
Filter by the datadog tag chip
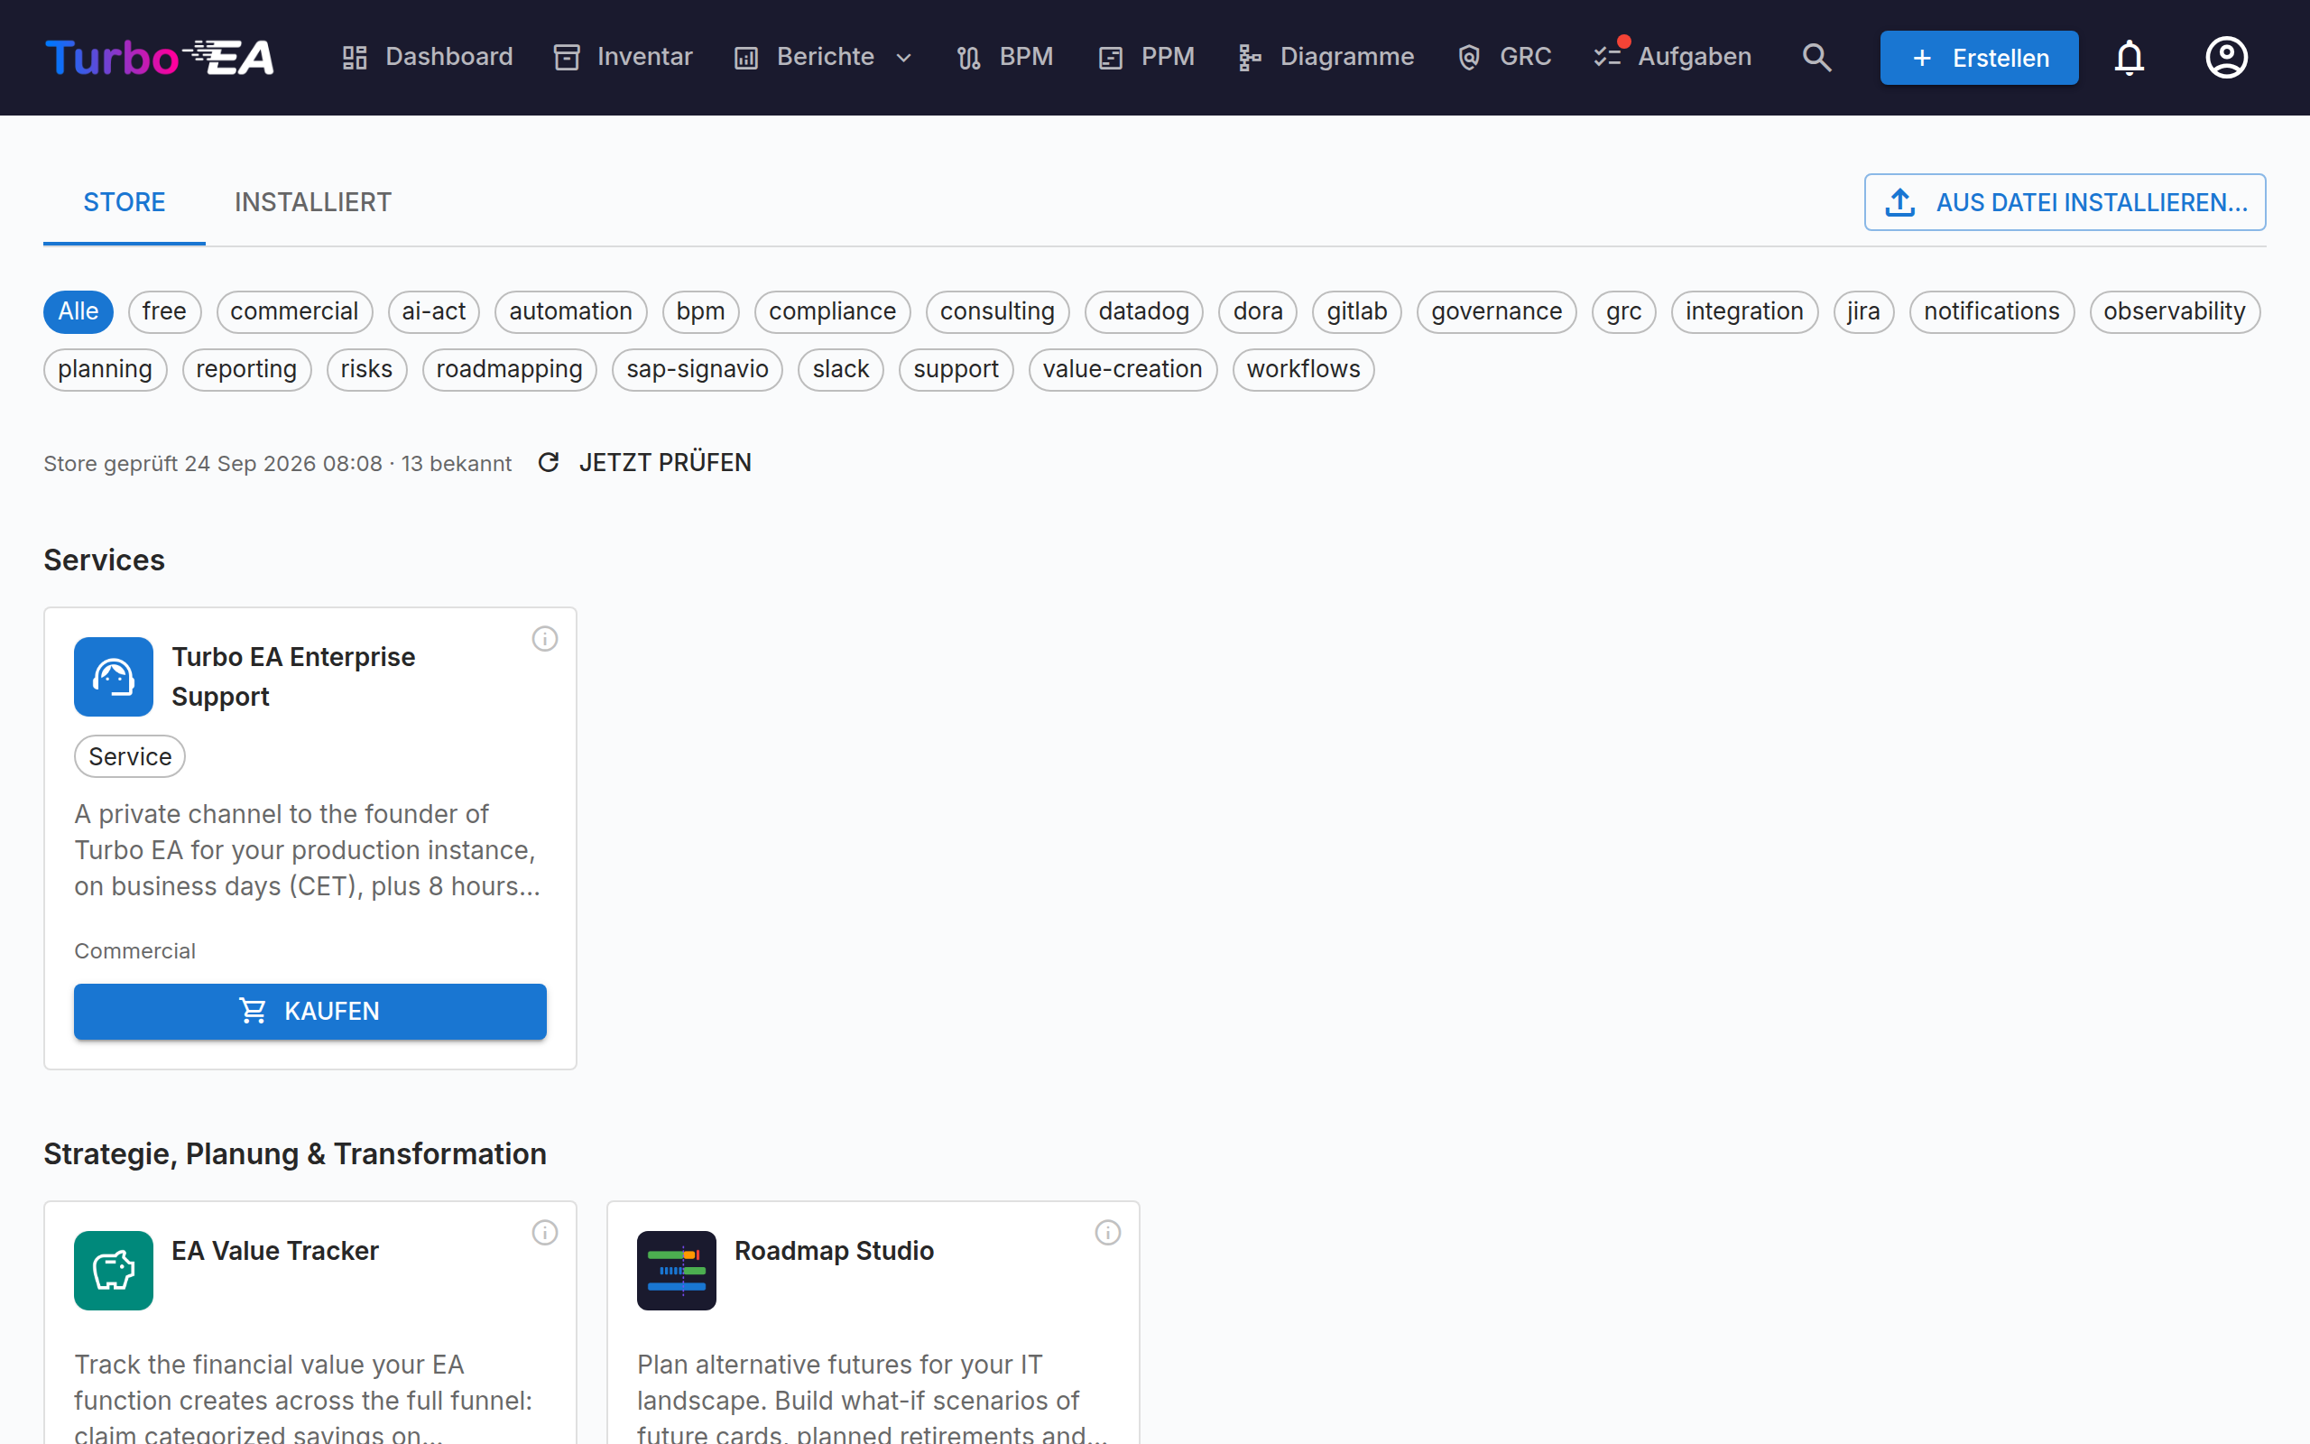(1143, 312)
